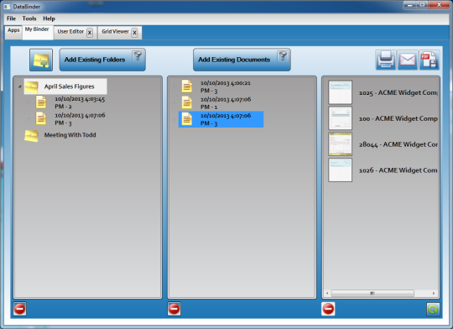This screenshot has width=453, height=329.
Task: Click label 1026 - ACME Widget Com
Action: 398,170
